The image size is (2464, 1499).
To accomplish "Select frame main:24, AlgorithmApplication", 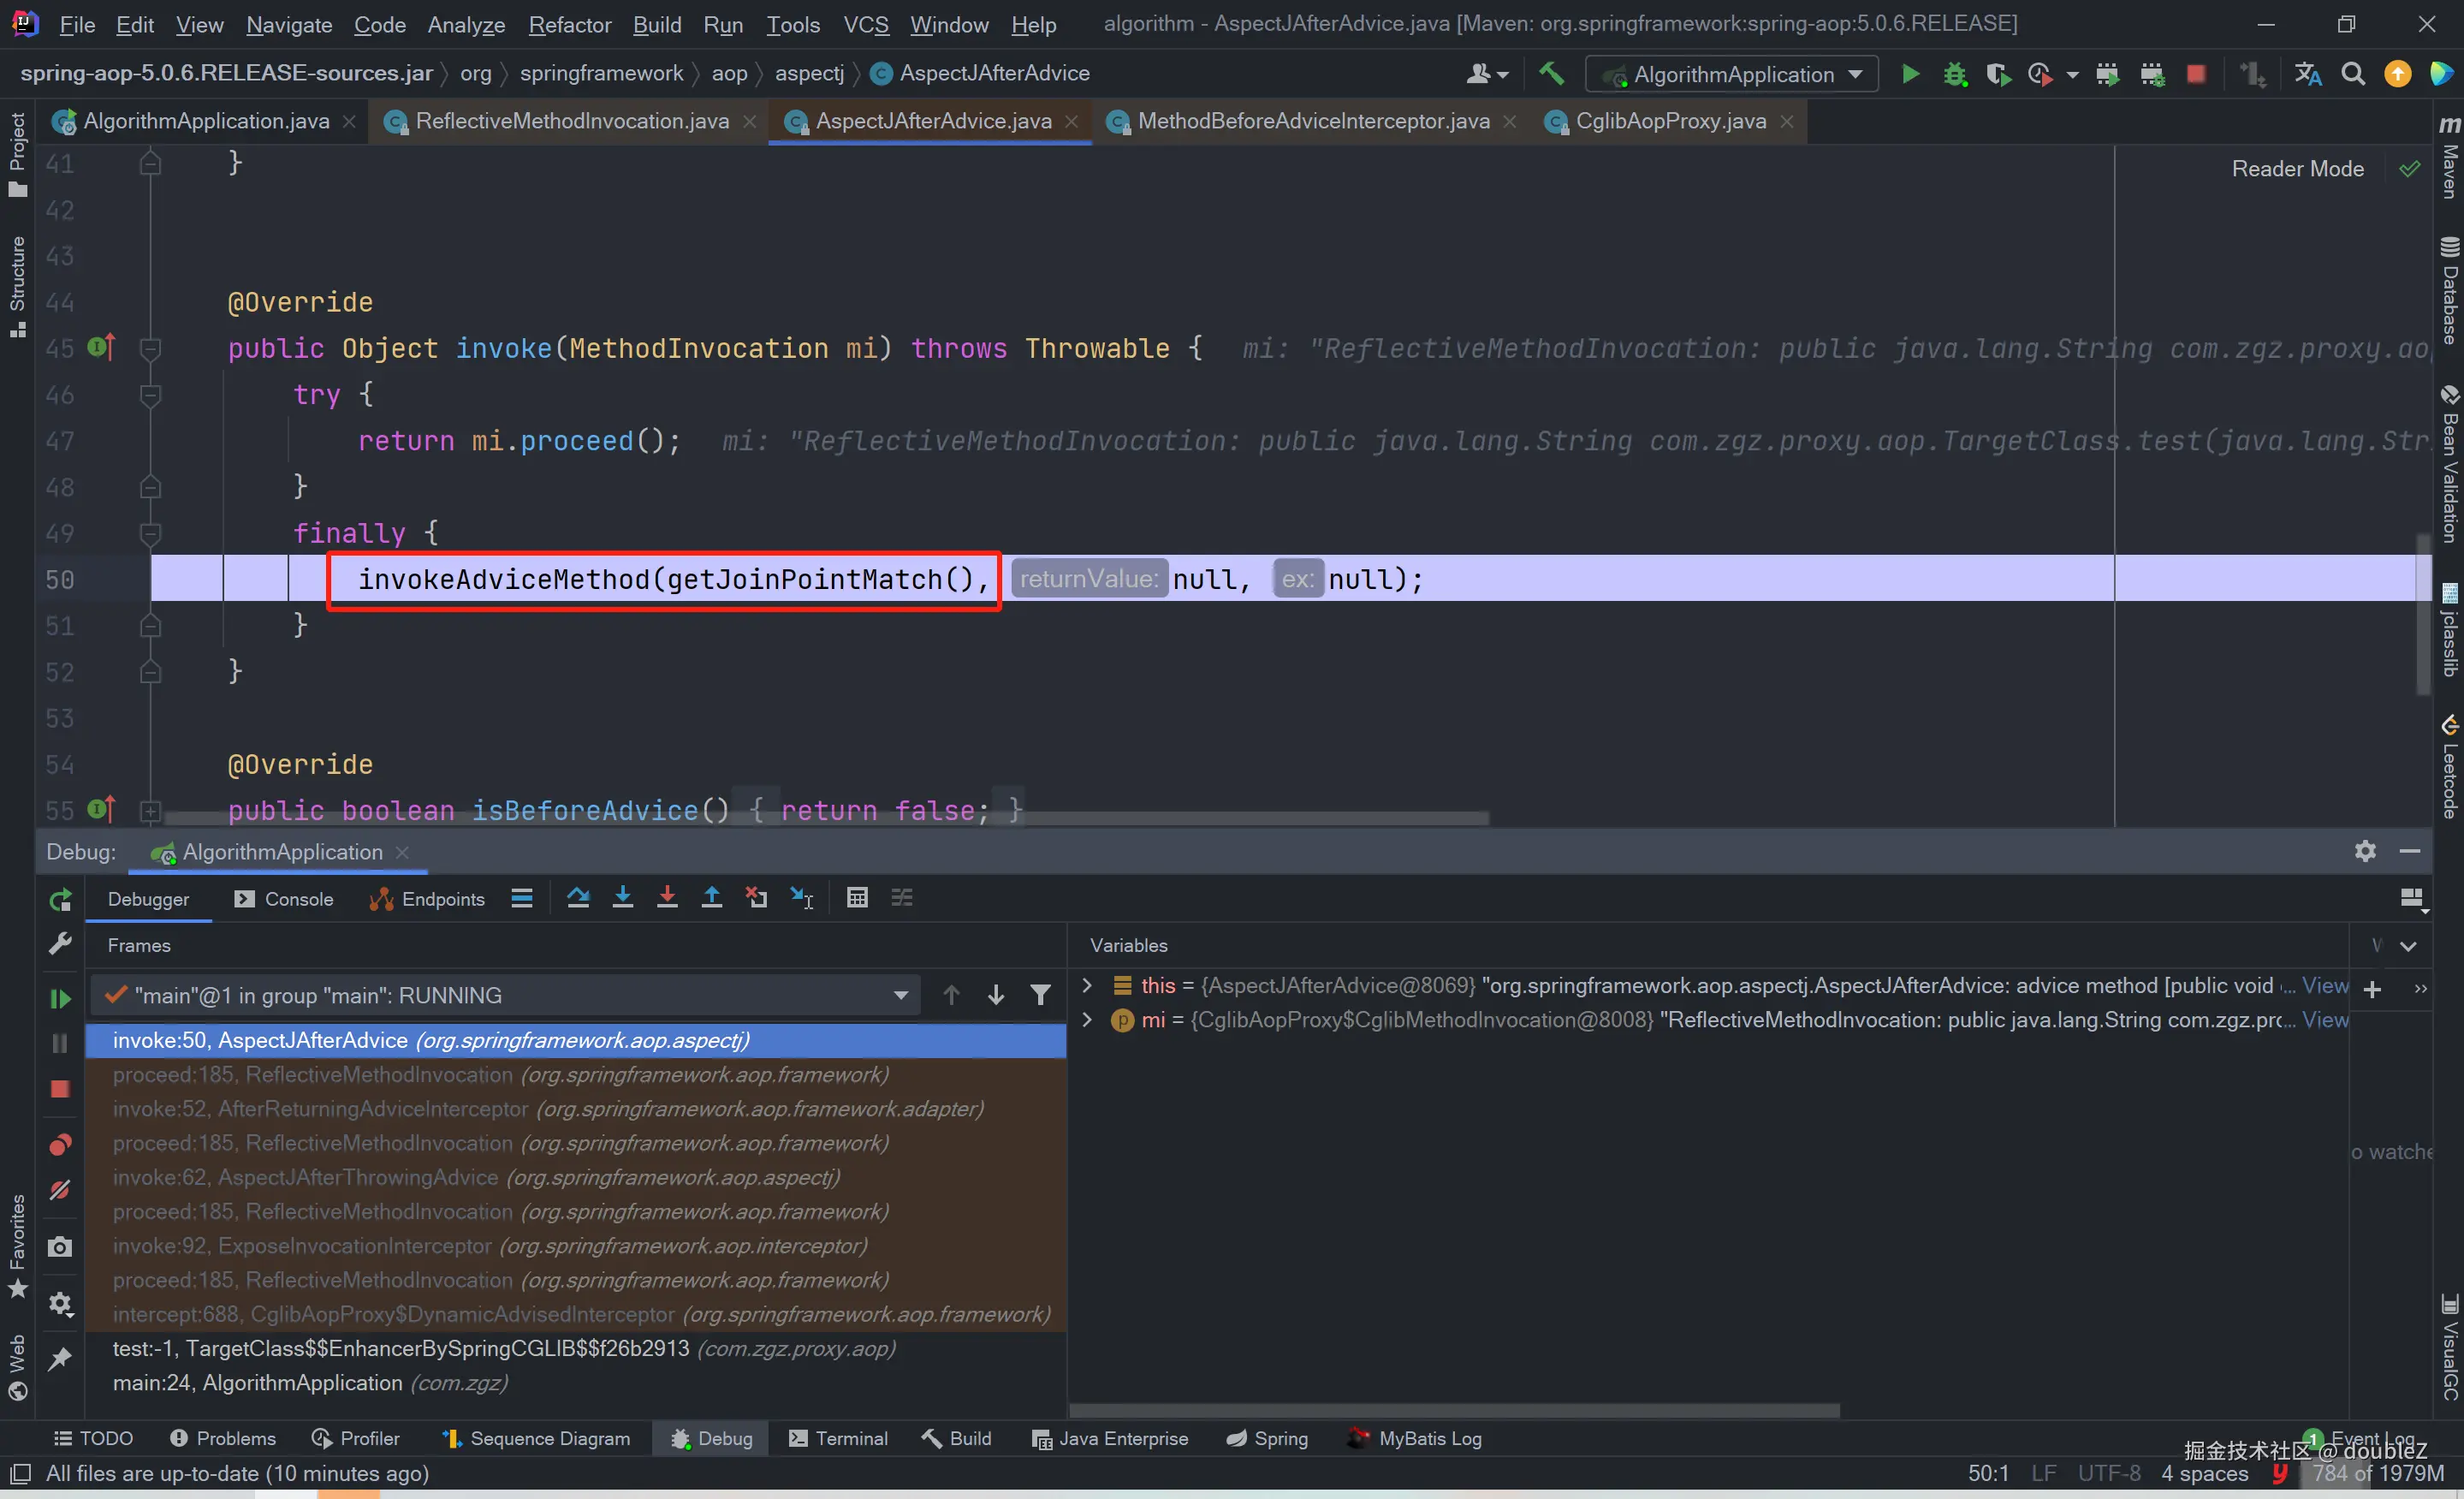I will (257, 1383).
